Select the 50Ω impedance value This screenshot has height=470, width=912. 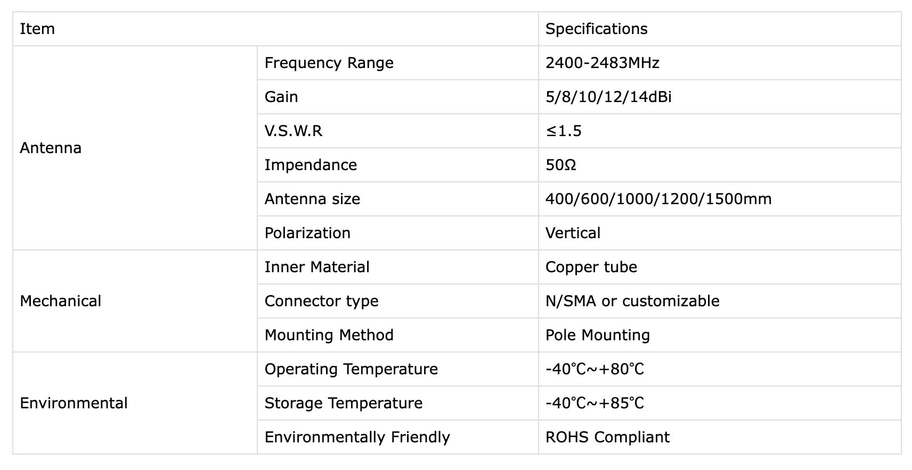click(x=560, y=165)
